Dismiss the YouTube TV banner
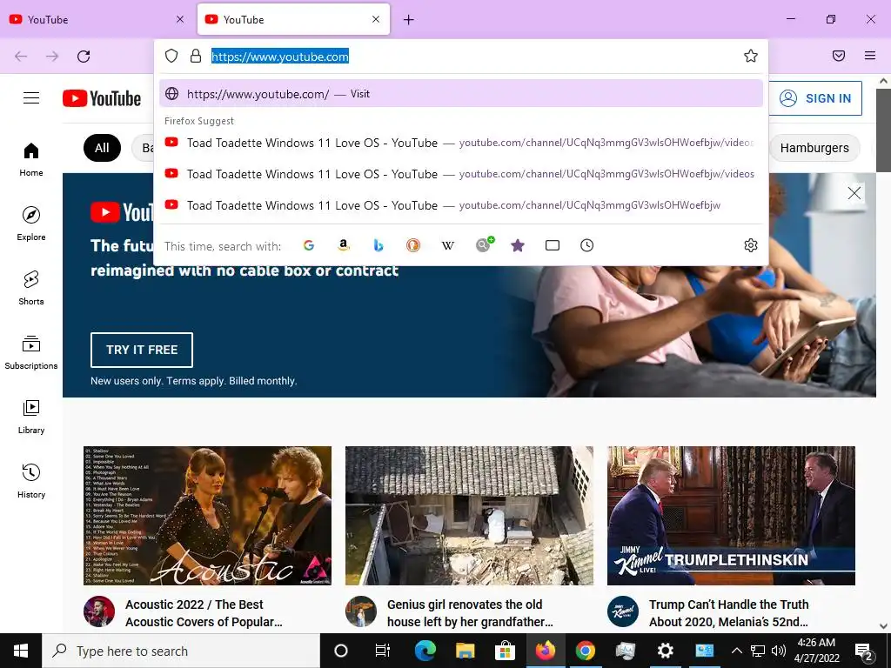The height and width of the screenshot is (668, 891). click(854, 193)
